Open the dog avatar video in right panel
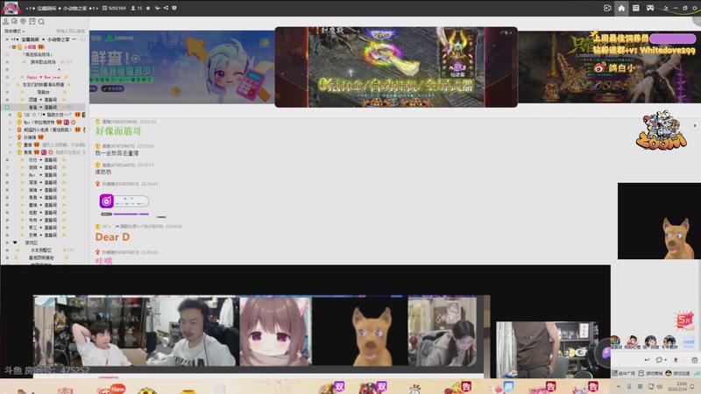Screen dimensions: 701x394 click(x=659, y=221)
